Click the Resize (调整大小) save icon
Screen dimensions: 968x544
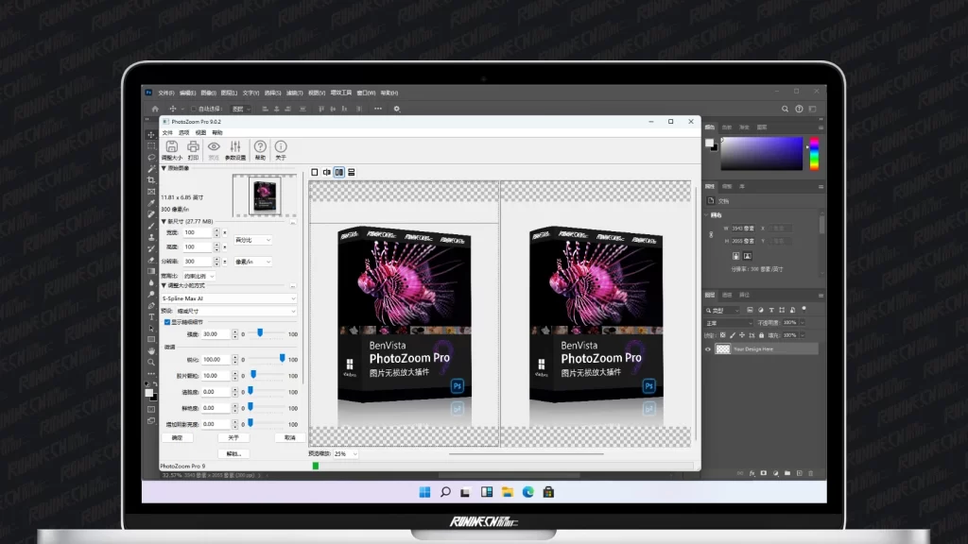[171, 147]
